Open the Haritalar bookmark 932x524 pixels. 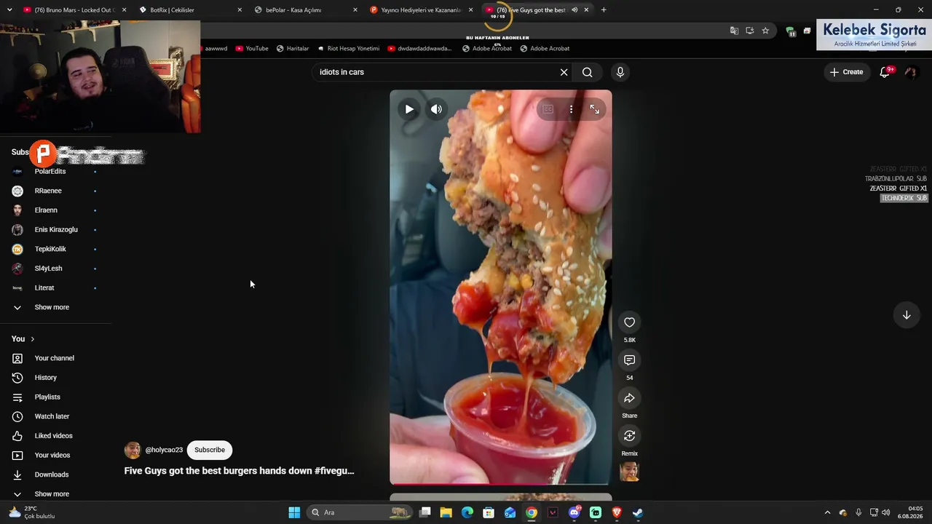coord(293,49)
